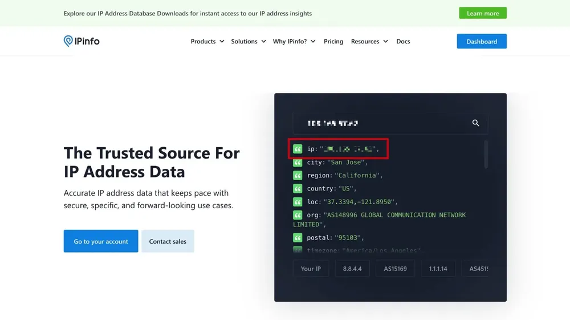Open the Resources dropdown
The width and height of the screenshot is (570, 320).
pyautogui.click(x=369, y=42)
